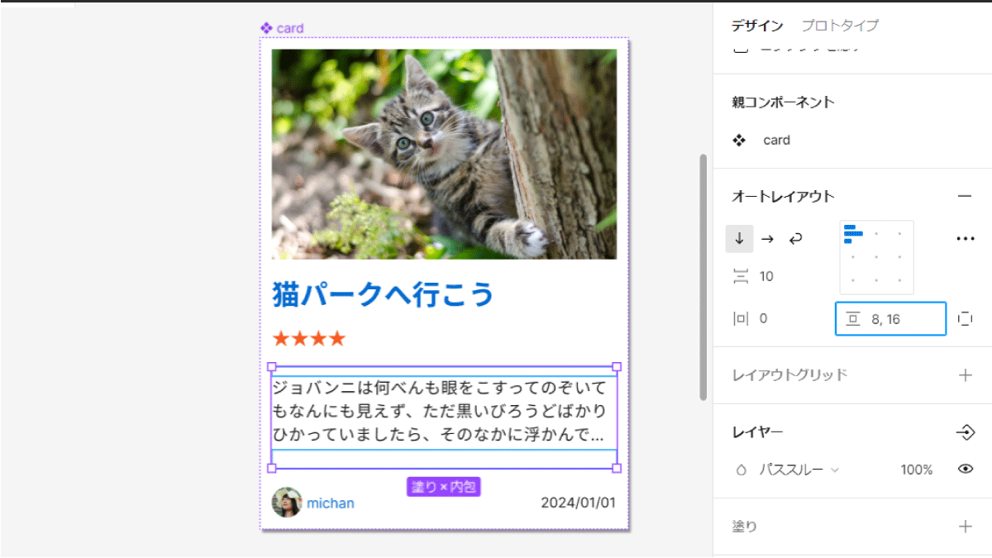
Task: Click the individual padding icon
Action: [965, 319]
